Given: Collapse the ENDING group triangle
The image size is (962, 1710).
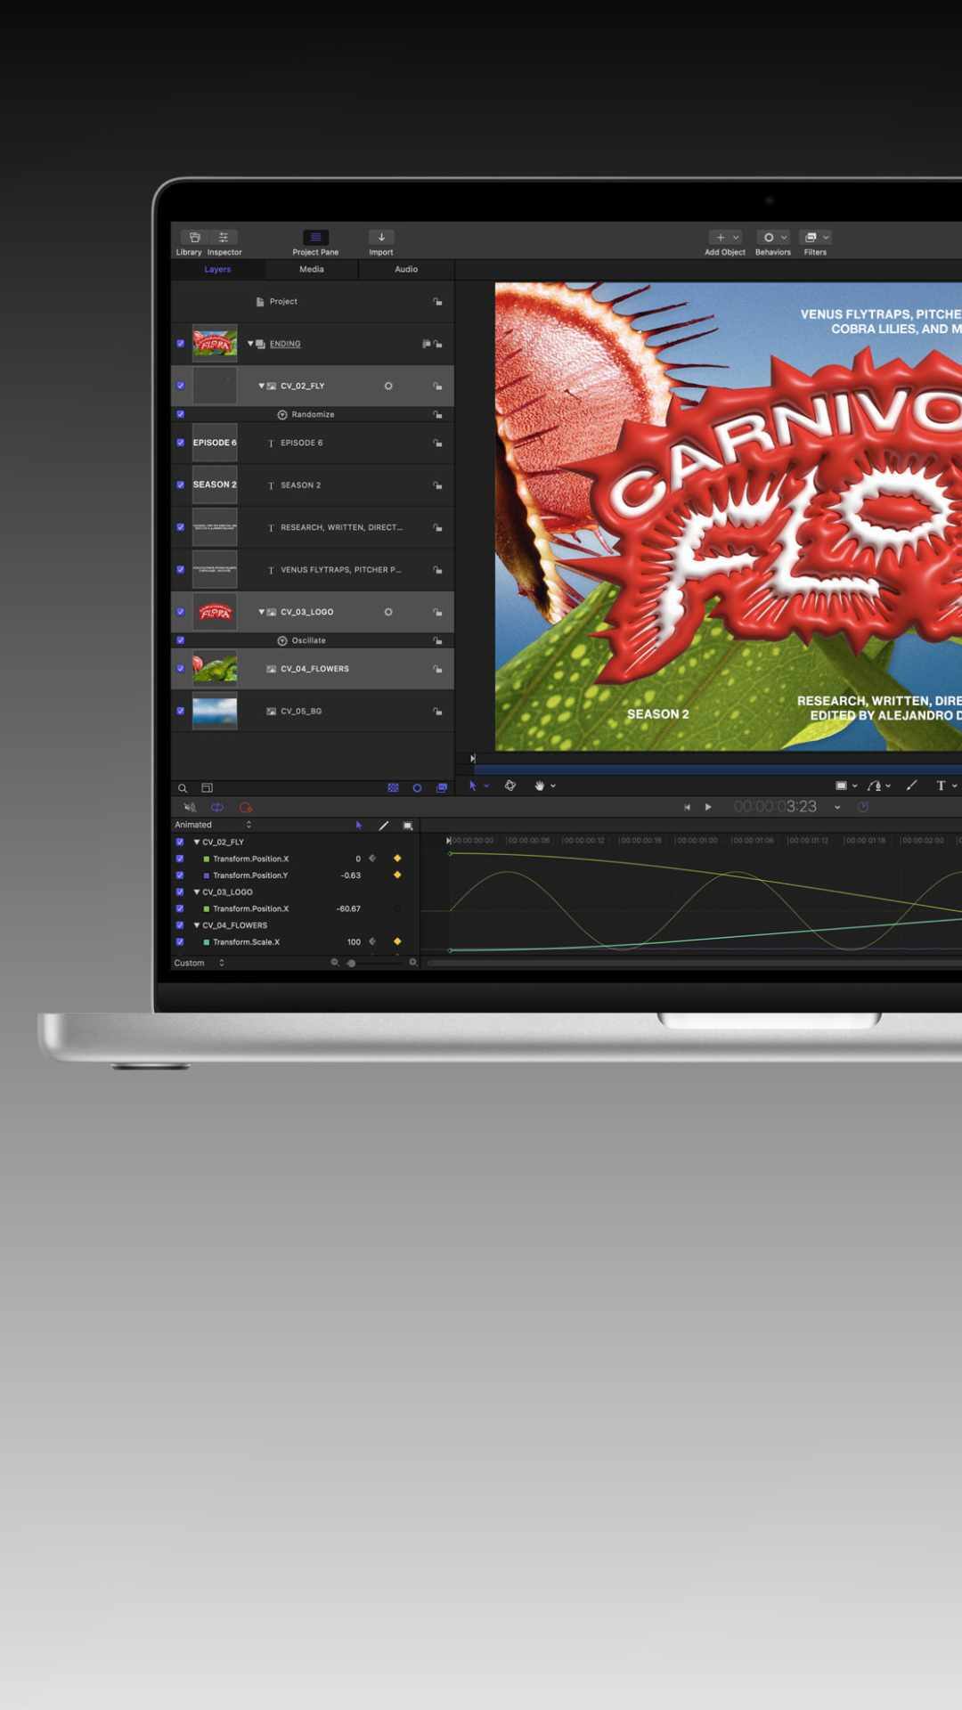Looking at the screenshot, I should 250,344.
